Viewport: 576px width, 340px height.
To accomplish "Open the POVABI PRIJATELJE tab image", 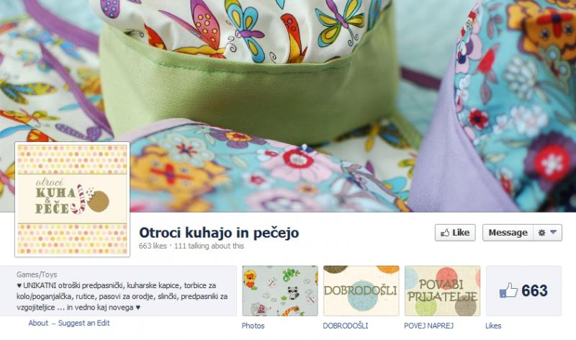I will tap(442, 291).
